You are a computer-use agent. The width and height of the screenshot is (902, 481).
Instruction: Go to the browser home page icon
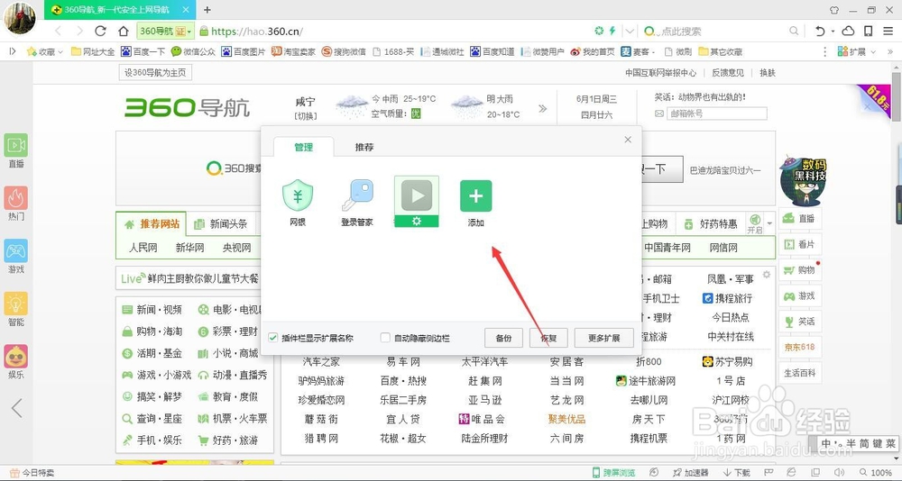123,31
